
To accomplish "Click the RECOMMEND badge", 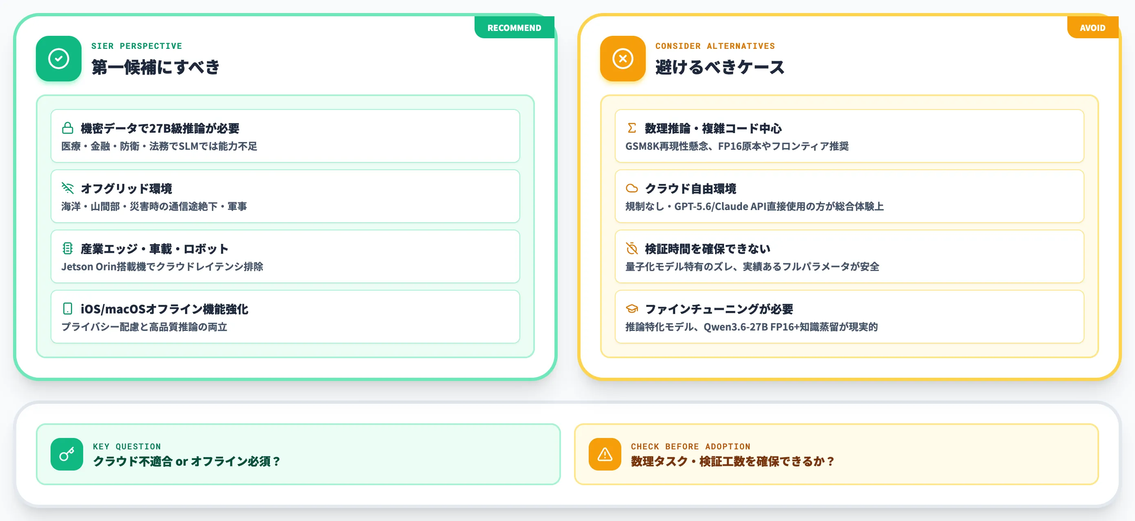I will [x=514, y=27].
